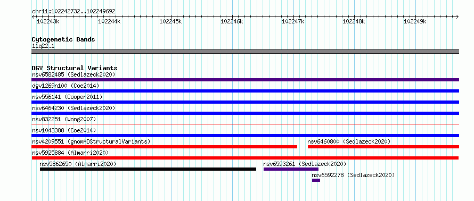Select the thin red nsv832251 variant line
This screenshot has width=474, height=201.
[245, 124]
